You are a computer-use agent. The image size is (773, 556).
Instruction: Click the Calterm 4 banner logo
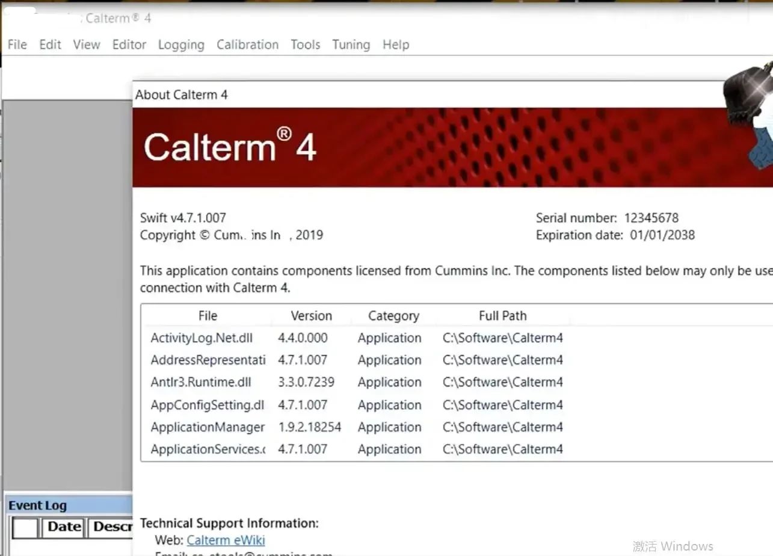click(230, 147)
